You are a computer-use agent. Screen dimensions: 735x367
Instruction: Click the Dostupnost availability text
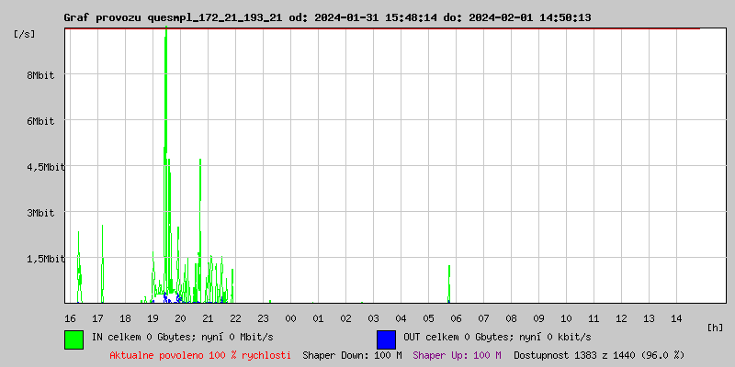click(599, 355)
